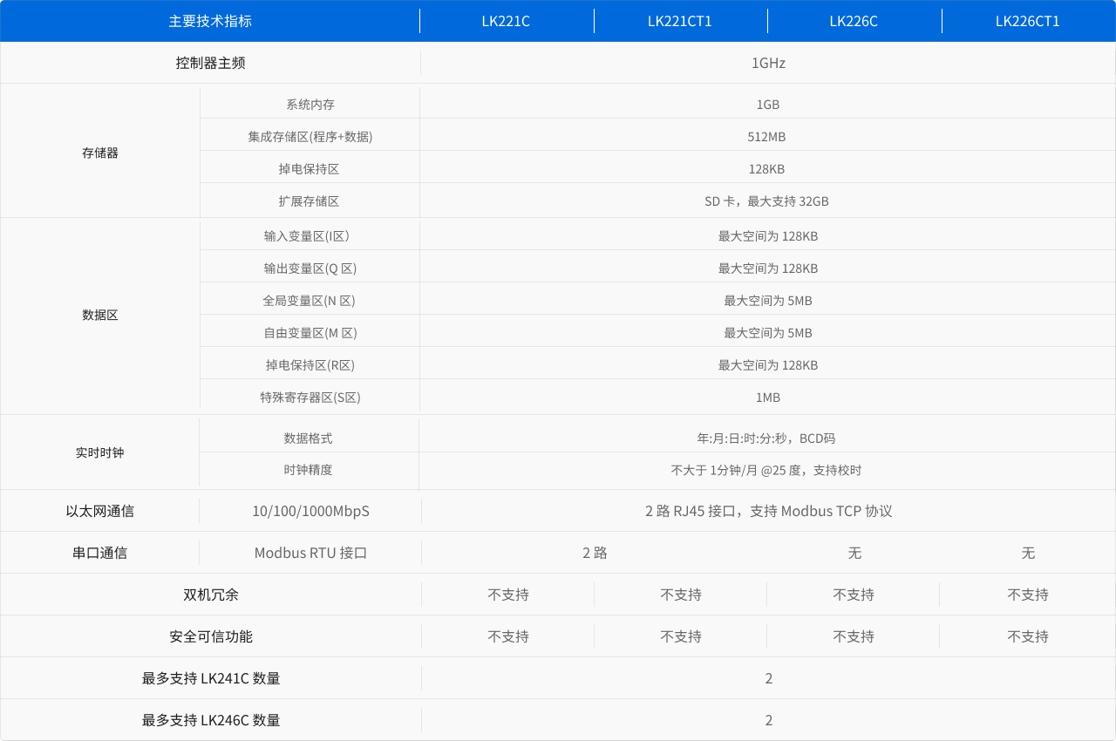Click '最大空间为 128KB' for 输入变量区(I区)

[x=768, y=236]
